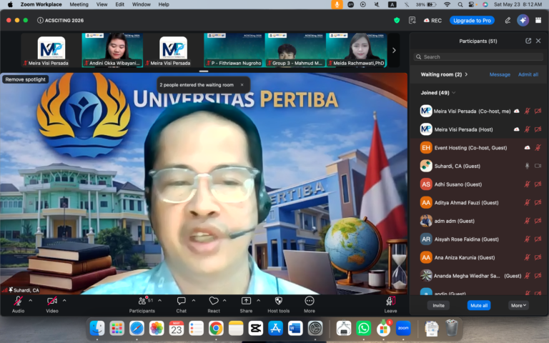
Task: Click the annotate pencil icon
Action: coord(508,21)
